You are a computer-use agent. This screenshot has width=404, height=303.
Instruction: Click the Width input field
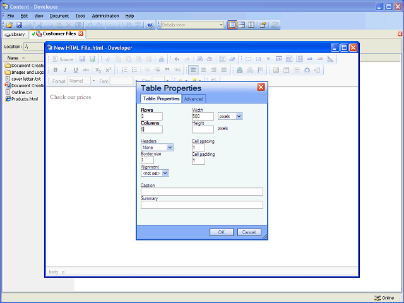[x=203, y=116]
